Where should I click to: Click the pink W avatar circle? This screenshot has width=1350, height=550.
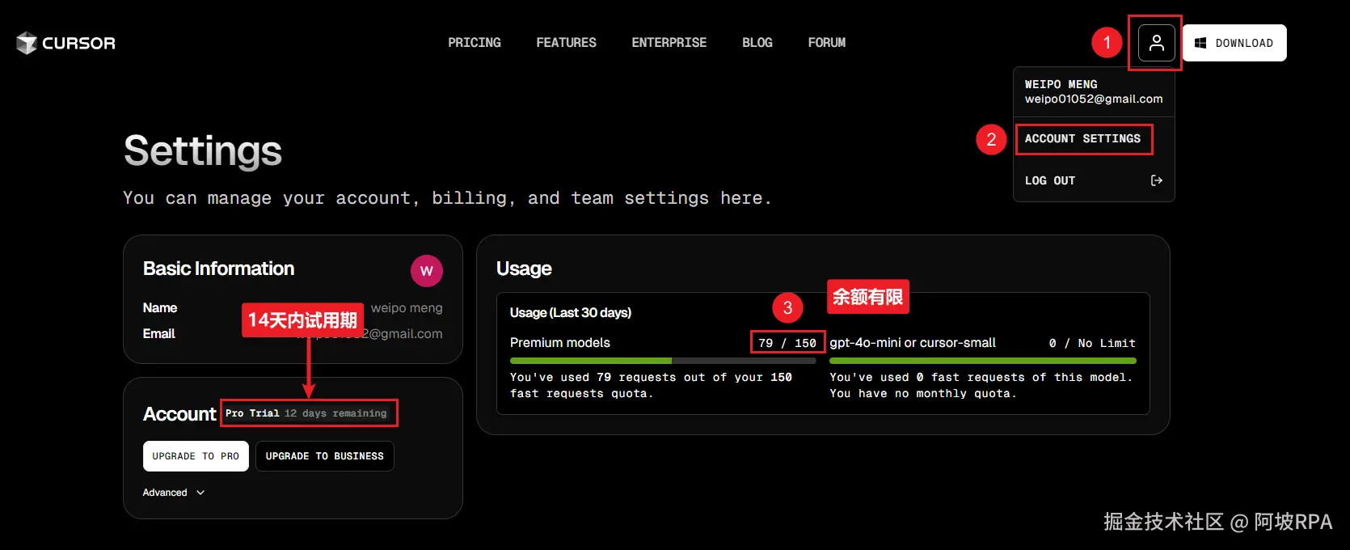tap(427, 271)
